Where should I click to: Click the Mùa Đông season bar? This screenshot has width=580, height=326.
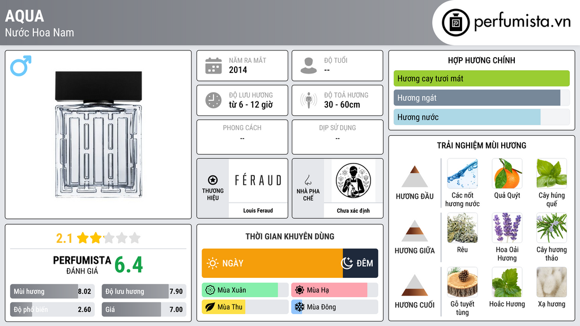[334, 307]
